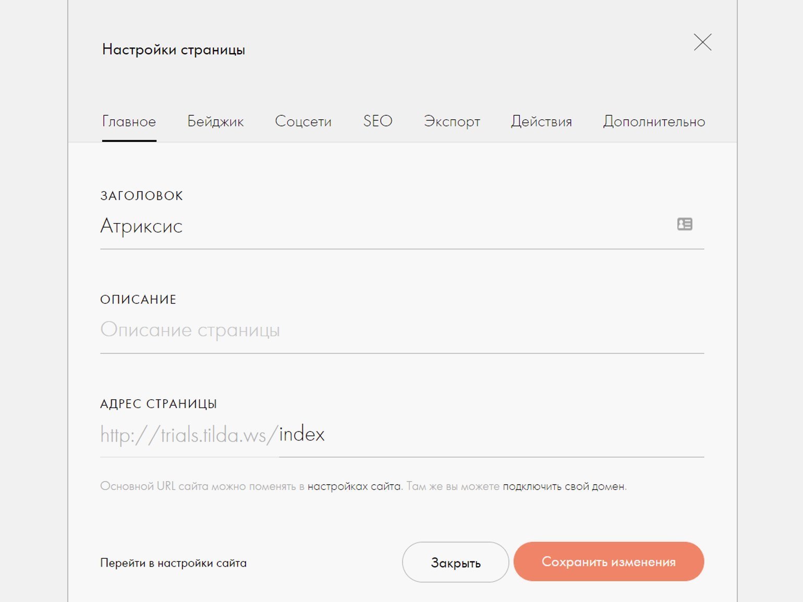Click the ЗАГОЛОВОК label
Screen dimensions: 803x602
[141, 195]
